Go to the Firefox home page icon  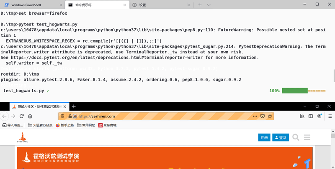(x=30, y=116)
